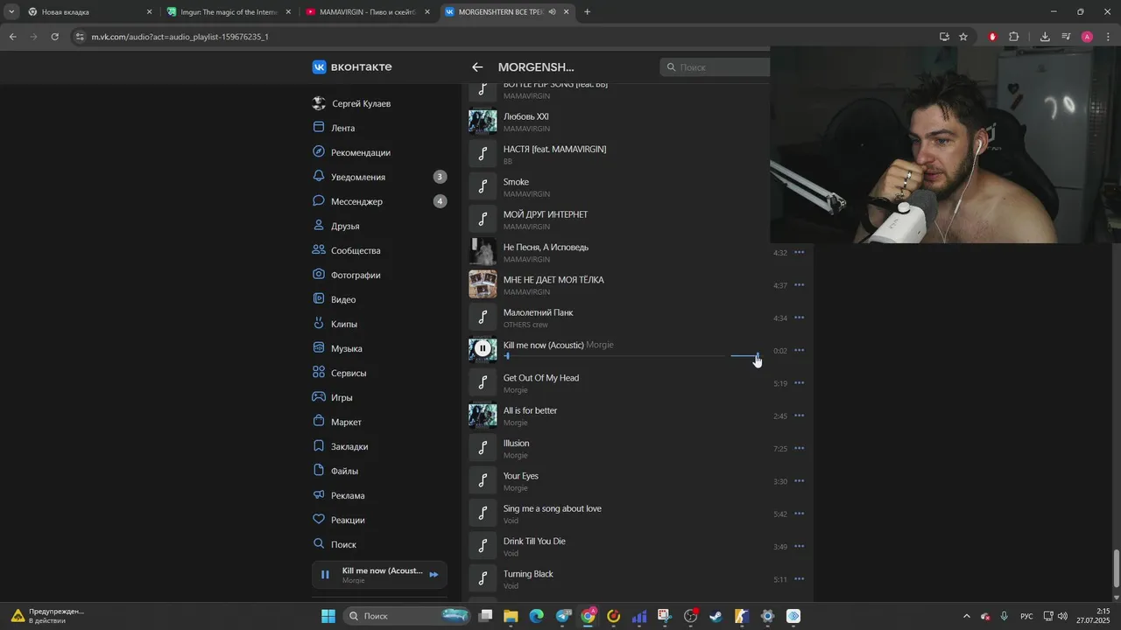This screenshot has width=1121, height=630.
Task: Open the Windows Start menu
Action: pos(328,616)
